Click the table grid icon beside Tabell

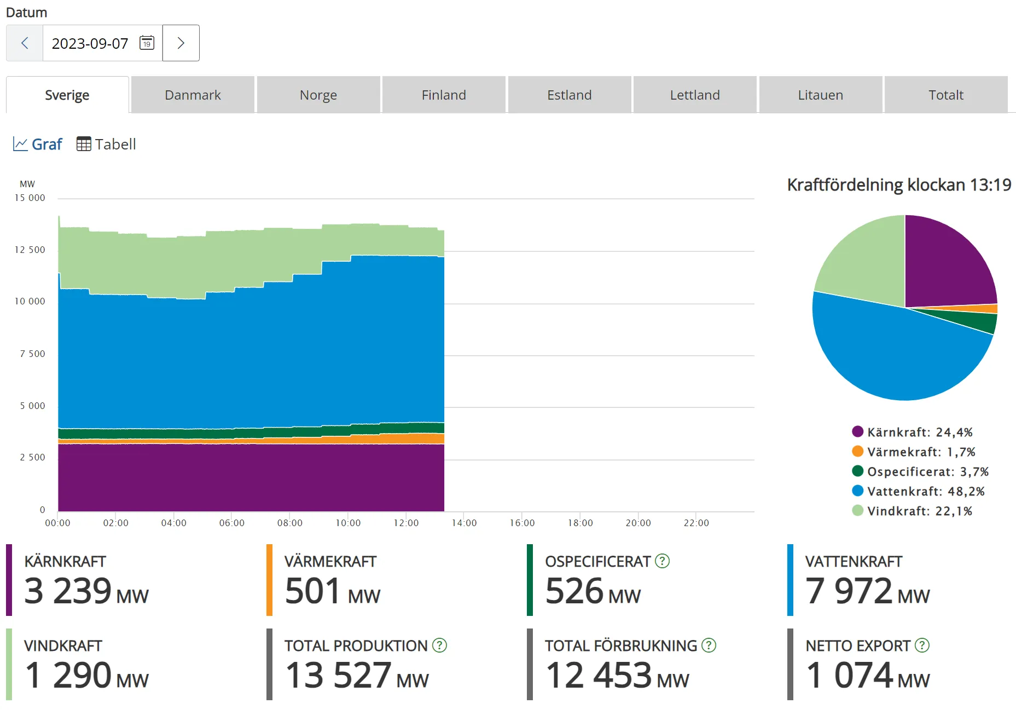coord(83,143)
